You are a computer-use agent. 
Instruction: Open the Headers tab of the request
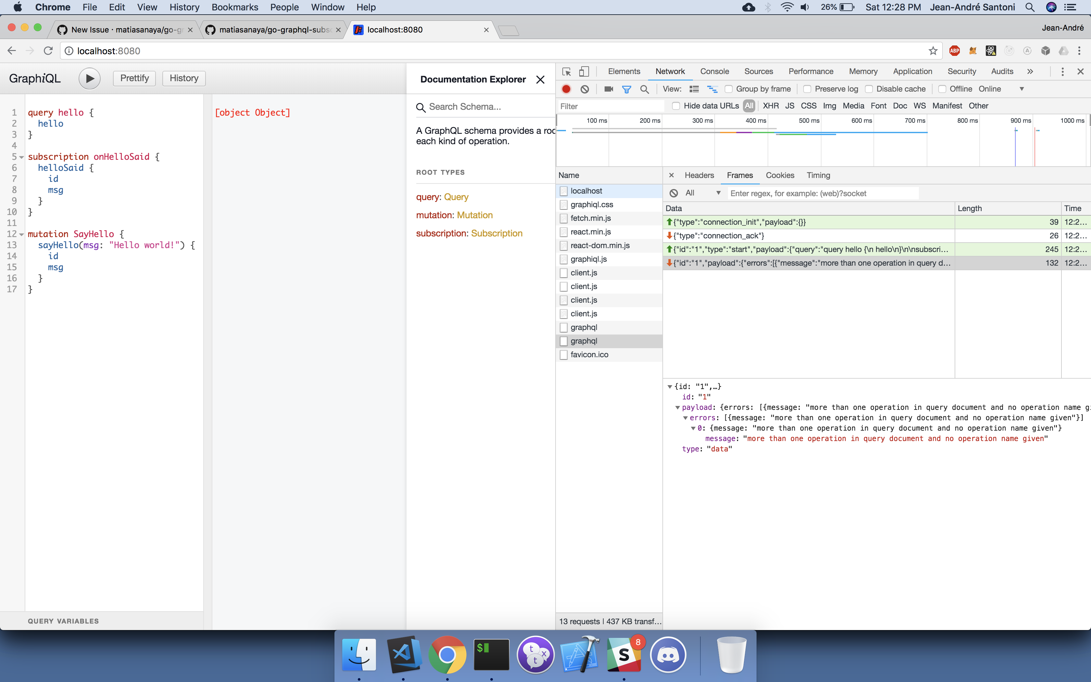pyautogui.click(x=699, y=175)
